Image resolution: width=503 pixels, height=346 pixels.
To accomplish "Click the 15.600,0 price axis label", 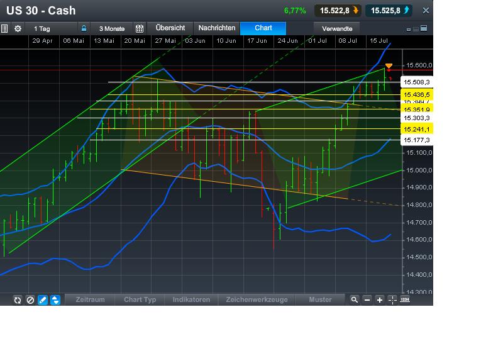I will point(419,65).
